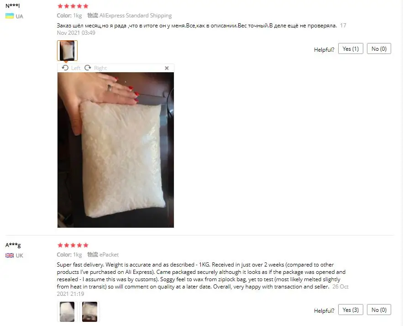Vote No (0) on A***g's review
403x326 pixels.
[x=379, y=310]
